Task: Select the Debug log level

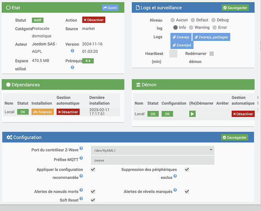Action: point(214,20)
